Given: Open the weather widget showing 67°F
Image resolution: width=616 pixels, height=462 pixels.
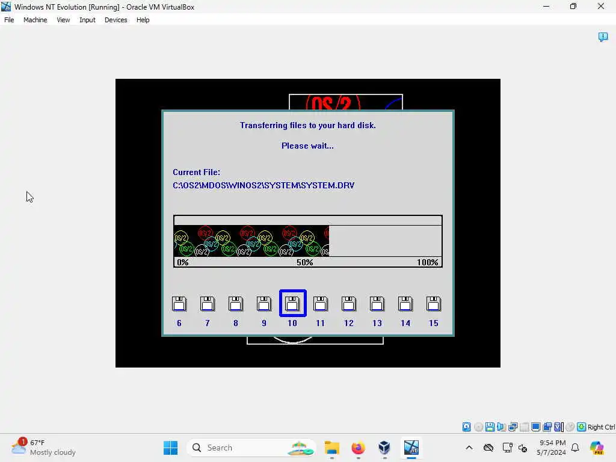Looking at the screenshot, I should pyautogui.click(x=43, y=448).
